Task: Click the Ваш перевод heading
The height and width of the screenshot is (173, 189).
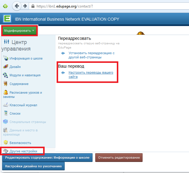Action: (x=71, y=66)
